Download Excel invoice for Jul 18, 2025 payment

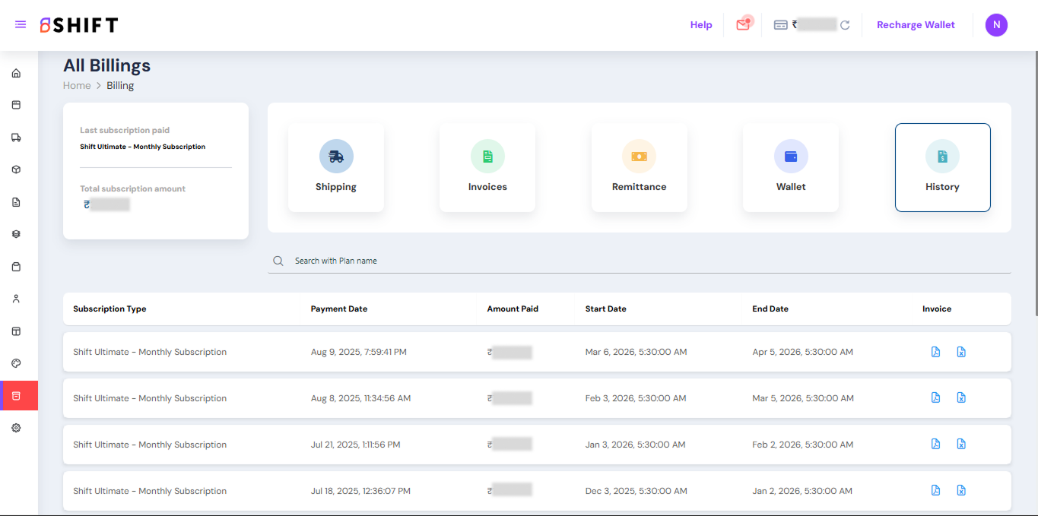[961, 490]
